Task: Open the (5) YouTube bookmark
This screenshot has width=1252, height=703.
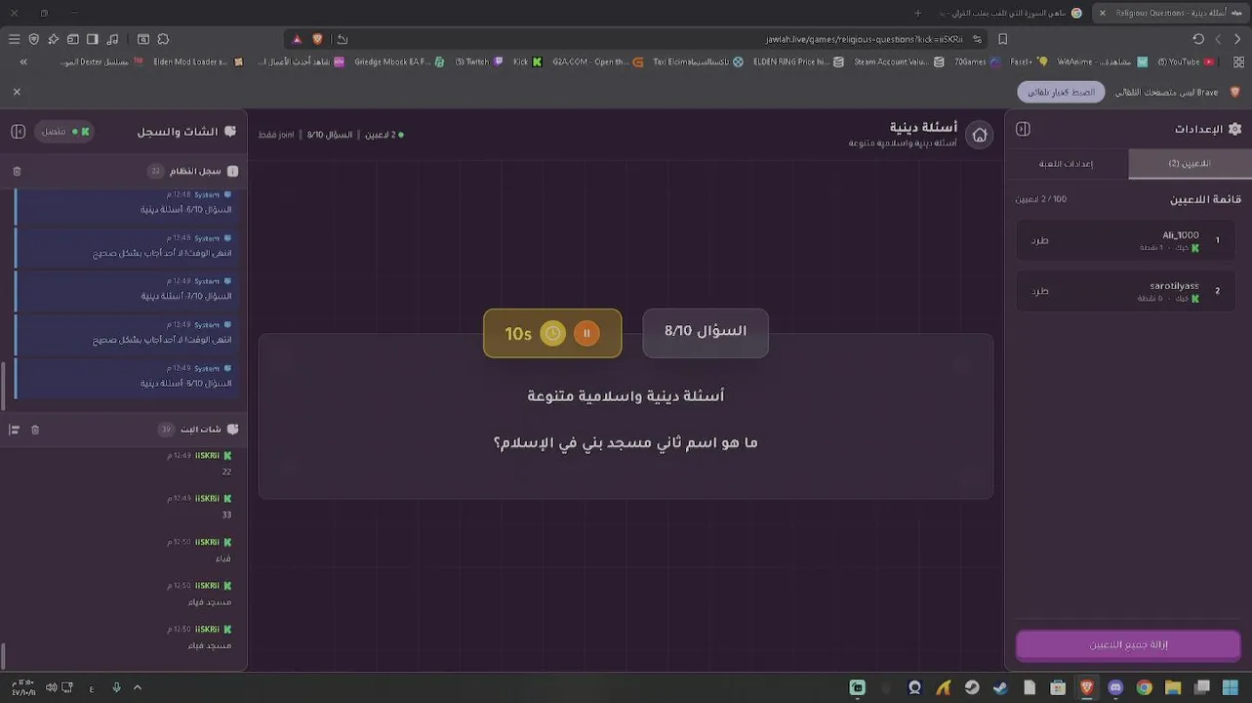Action: pyautogui.click(x=1186, y=62)
